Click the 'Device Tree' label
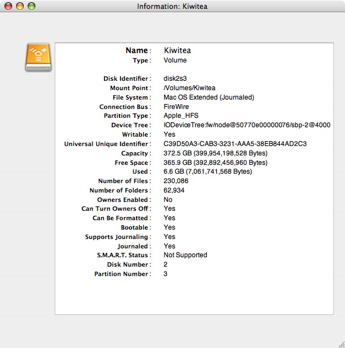345x348 pixels. (x=130, y=125)
